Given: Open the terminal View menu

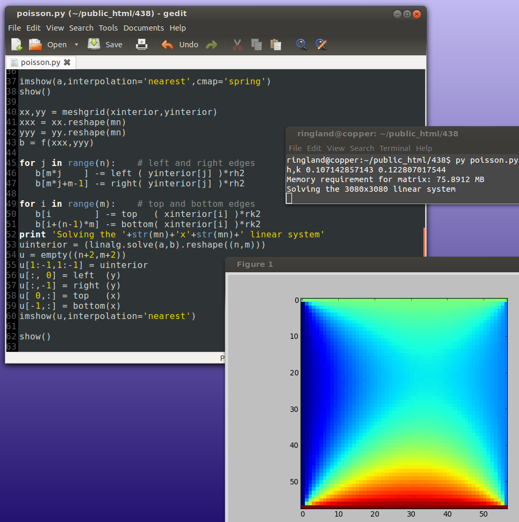Looking at the screenshot, I should point(335,148).
